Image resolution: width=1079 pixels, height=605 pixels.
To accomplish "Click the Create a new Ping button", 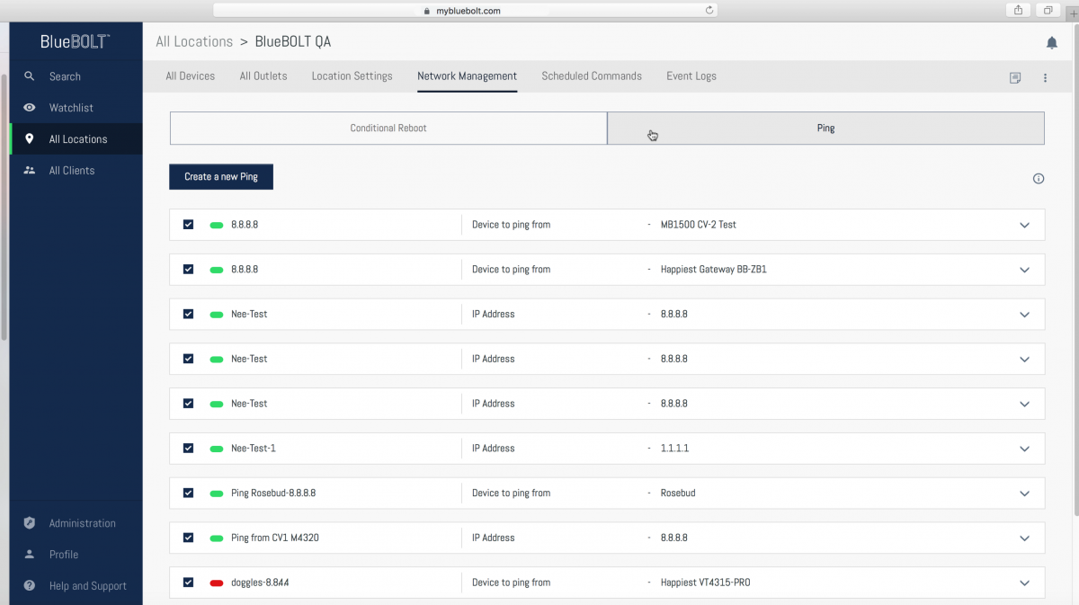I will (220, 176).
